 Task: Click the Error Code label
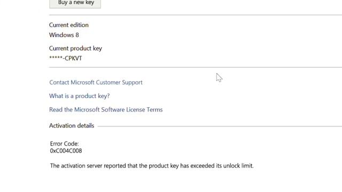tap(64, 143)
